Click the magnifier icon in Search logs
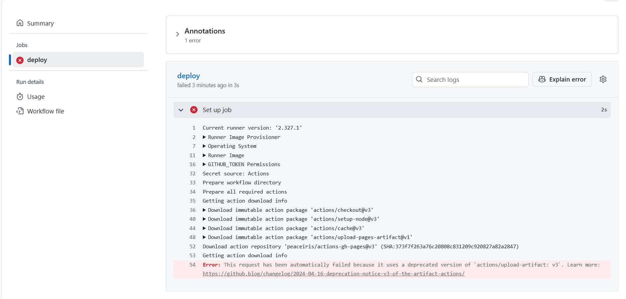Screen dimensions: 626x299 [x=419, y=80]
